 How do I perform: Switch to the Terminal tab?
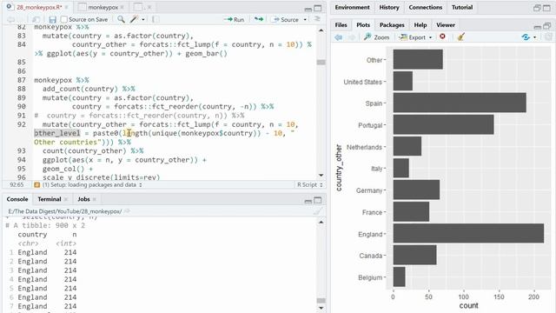point(50,199)
